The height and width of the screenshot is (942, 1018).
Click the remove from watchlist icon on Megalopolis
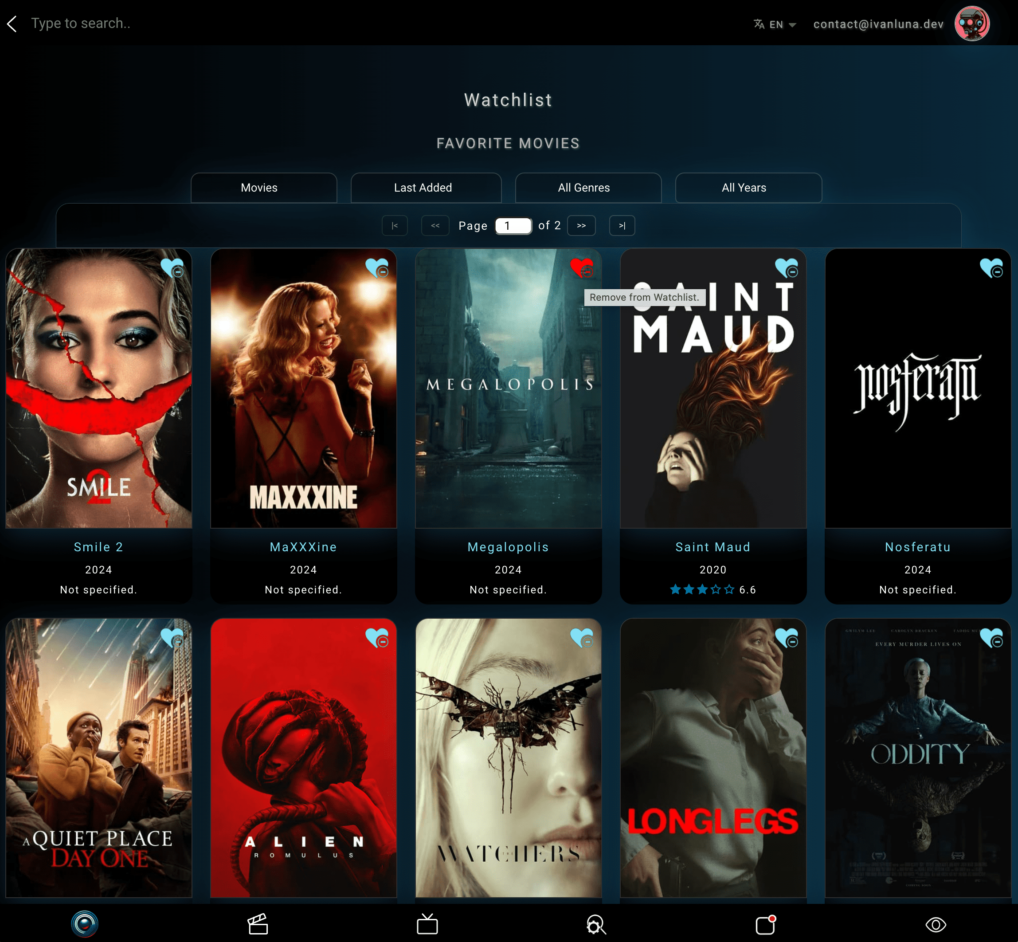582,268
